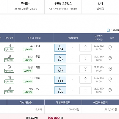Viewport: 119px width, 119px height.
Task: Select Under 1.77 for SSG vs 두산
Action: click(x=60, y=58)
